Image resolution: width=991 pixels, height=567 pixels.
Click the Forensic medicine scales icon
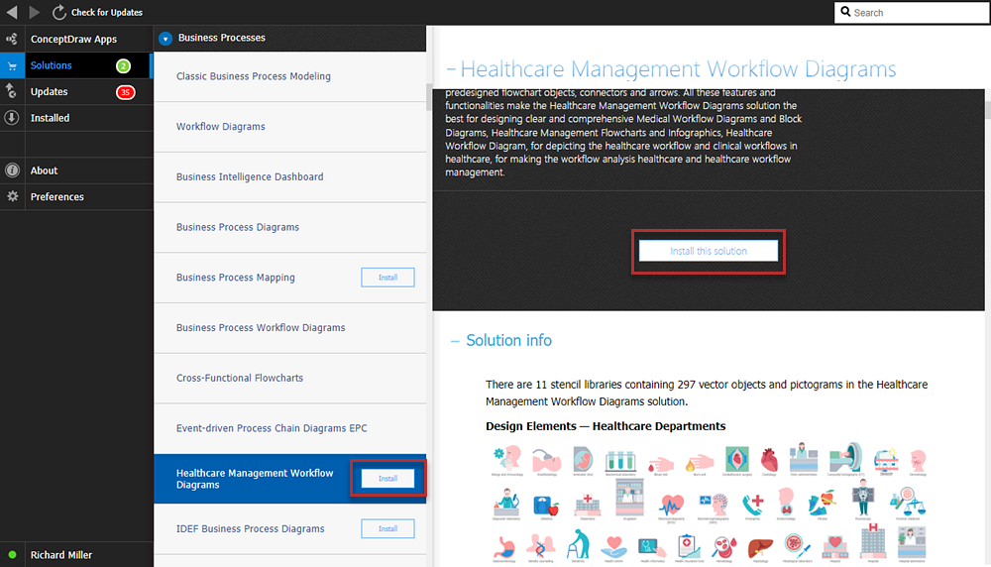point(908,502)
